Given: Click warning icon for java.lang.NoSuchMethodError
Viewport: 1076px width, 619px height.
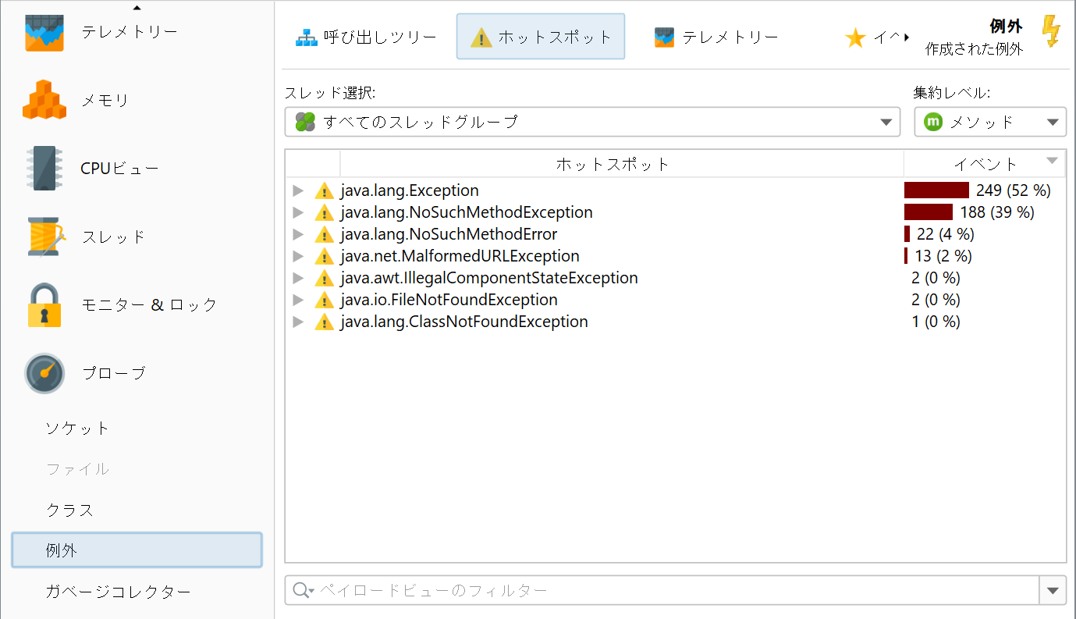Looking at the screenshot, I should [324, 234].
